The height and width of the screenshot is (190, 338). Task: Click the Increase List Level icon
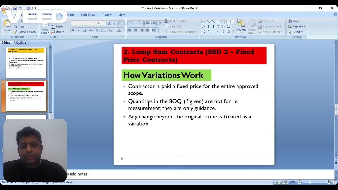153,23
